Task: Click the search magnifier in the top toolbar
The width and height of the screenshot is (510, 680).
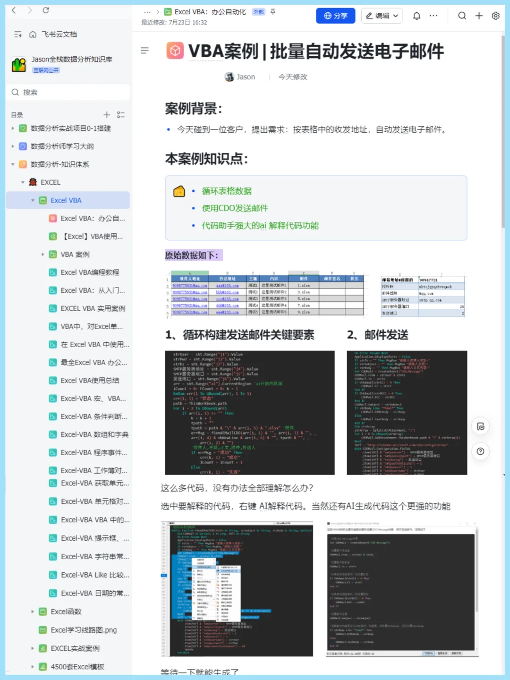Action: [x=462, y=16]
